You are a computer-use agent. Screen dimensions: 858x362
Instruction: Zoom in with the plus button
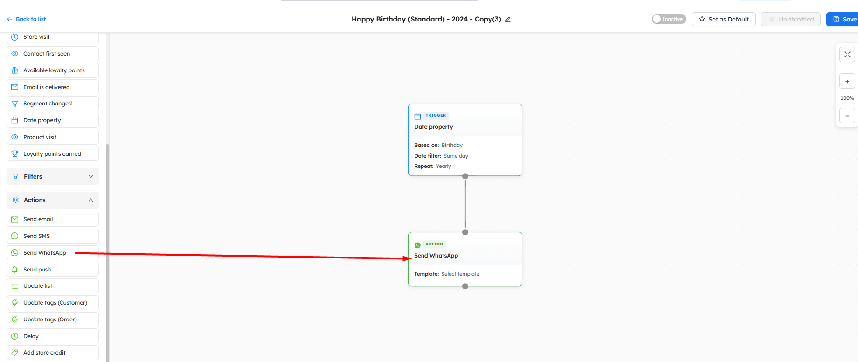pos(847,82)
